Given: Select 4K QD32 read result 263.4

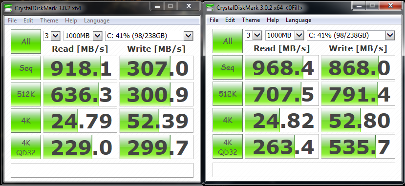Looking at the screenshot, I should (x=282, y=146).
